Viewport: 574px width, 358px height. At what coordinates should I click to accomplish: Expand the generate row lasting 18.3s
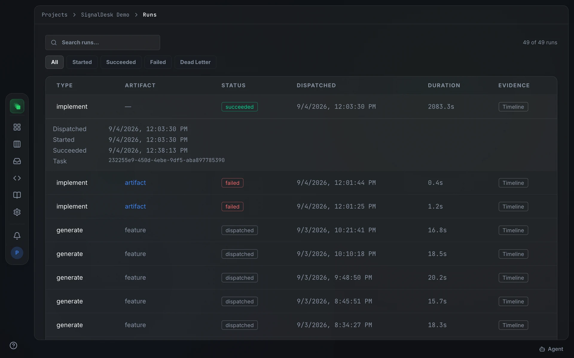coord(301,325)
